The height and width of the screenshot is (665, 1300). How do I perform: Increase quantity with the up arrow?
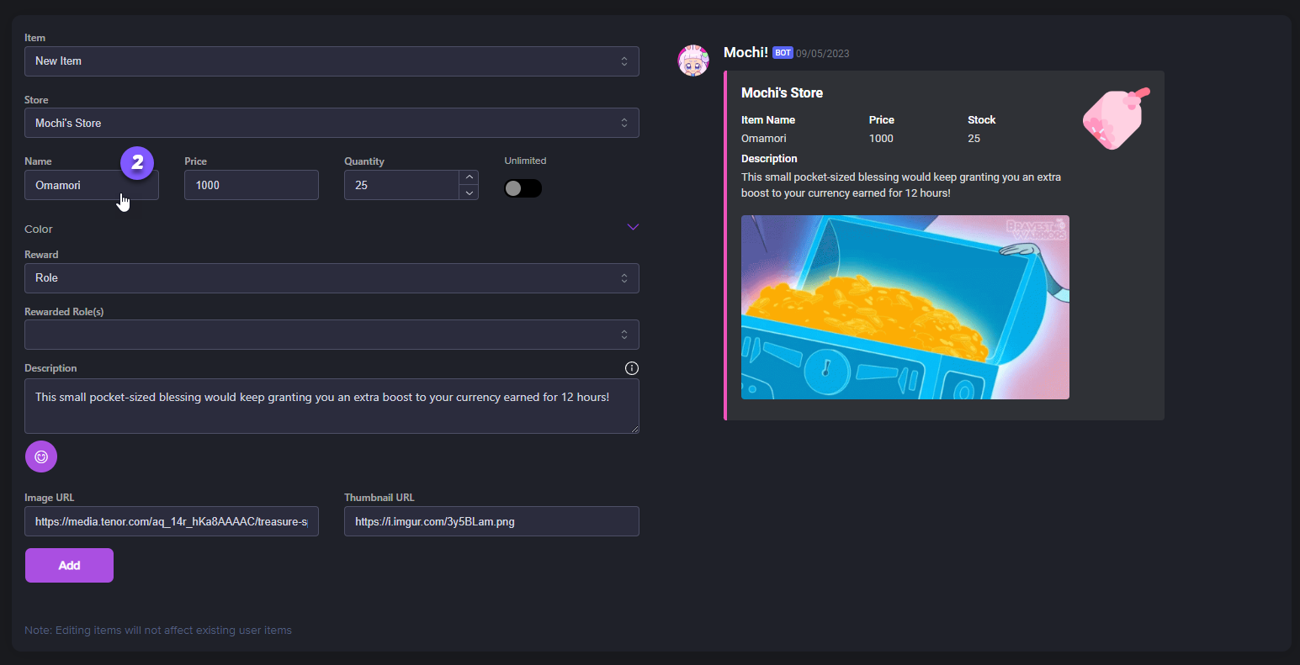click(469, 177)
